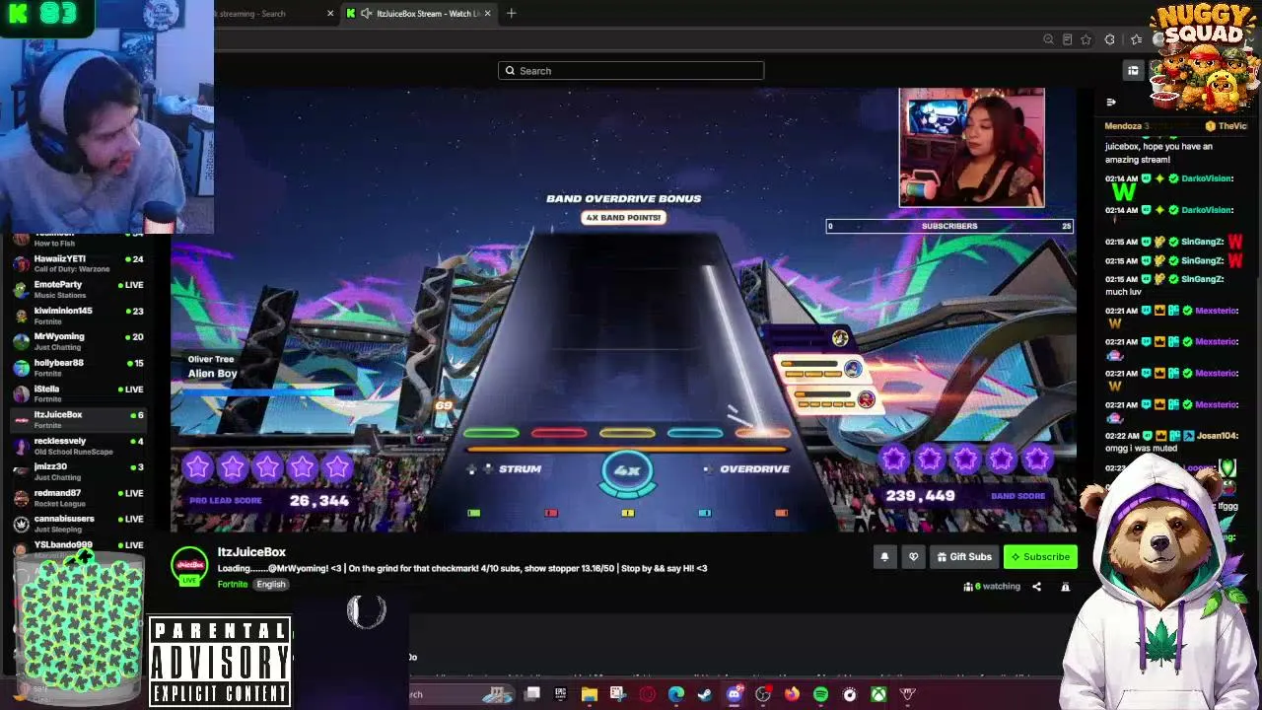Share the stream using the share icon
Screen dimensions: 1262x710
pos(1036,587)
